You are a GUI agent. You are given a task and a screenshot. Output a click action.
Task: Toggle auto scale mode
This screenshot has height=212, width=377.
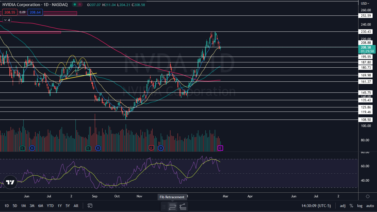tap(370, 206)
